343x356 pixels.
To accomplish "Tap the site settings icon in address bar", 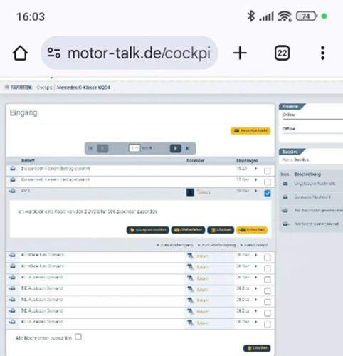I will point(54,53).
